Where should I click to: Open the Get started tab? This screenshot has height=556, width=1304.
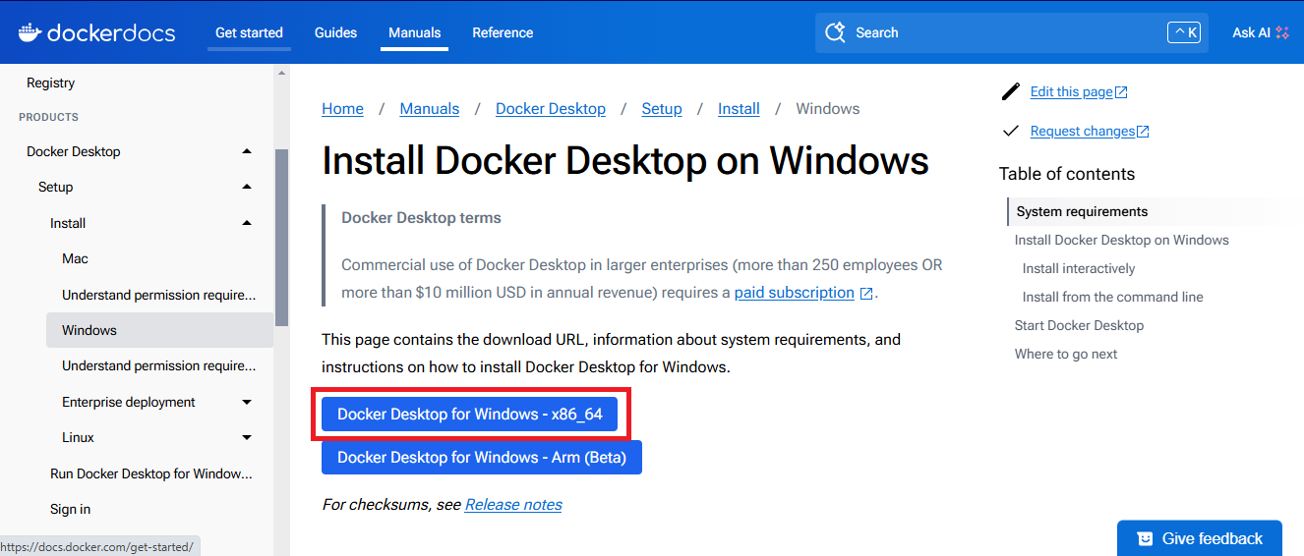pos(249,32)
